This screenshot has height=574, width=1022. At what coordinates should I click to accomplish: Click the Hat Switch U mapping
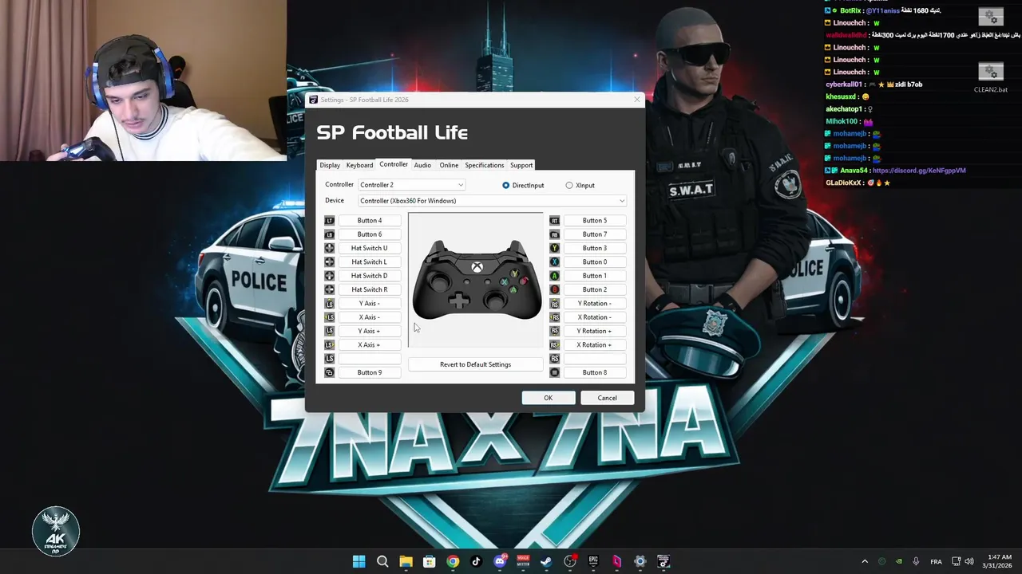click(x=369, y=248)
